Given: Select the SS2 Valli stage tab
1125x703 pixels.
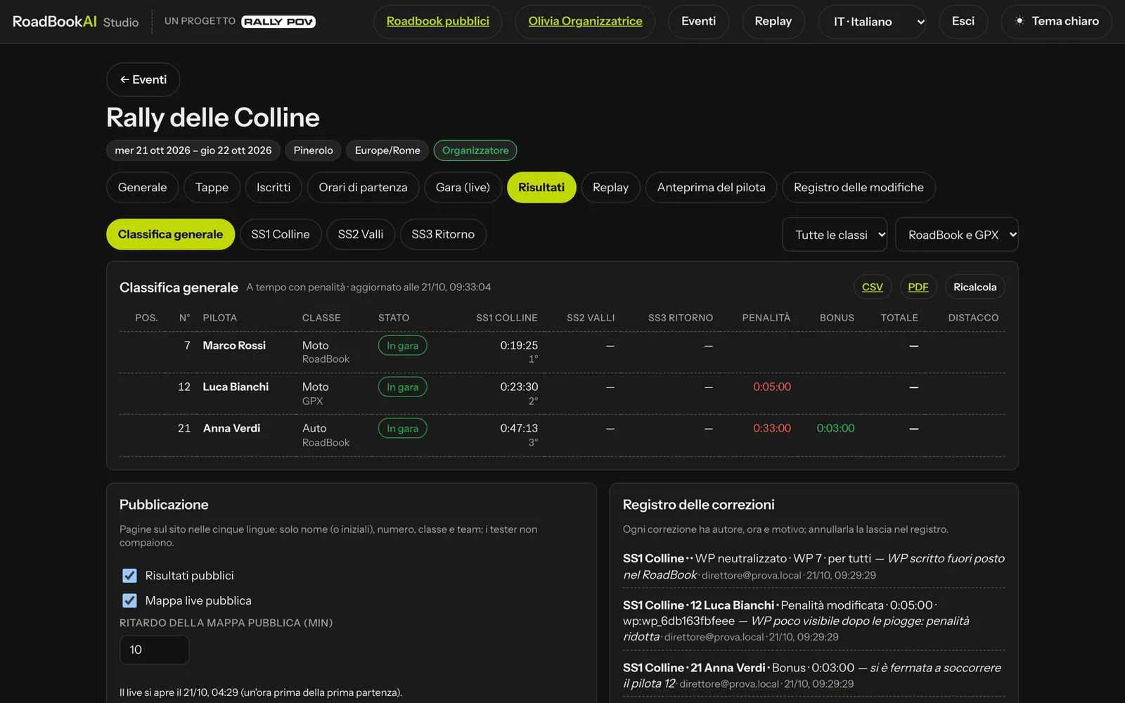Looking at the screenshot, I should [x=361, y=234].
